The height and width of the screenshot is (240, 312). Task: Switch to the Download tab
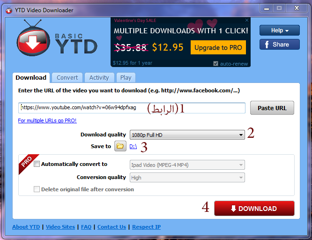pyautogui.click(x=31, y=77)
